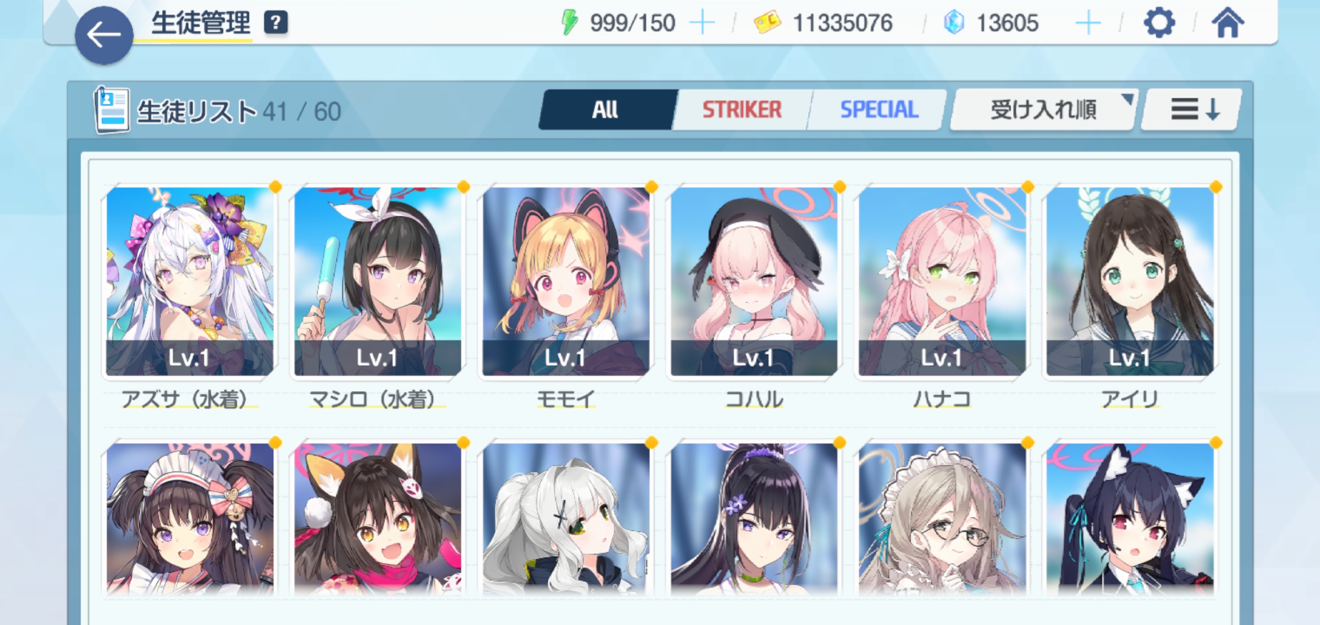Click the green lightning energy icon
Screen dimensions: 1320x625
(570, 23)
